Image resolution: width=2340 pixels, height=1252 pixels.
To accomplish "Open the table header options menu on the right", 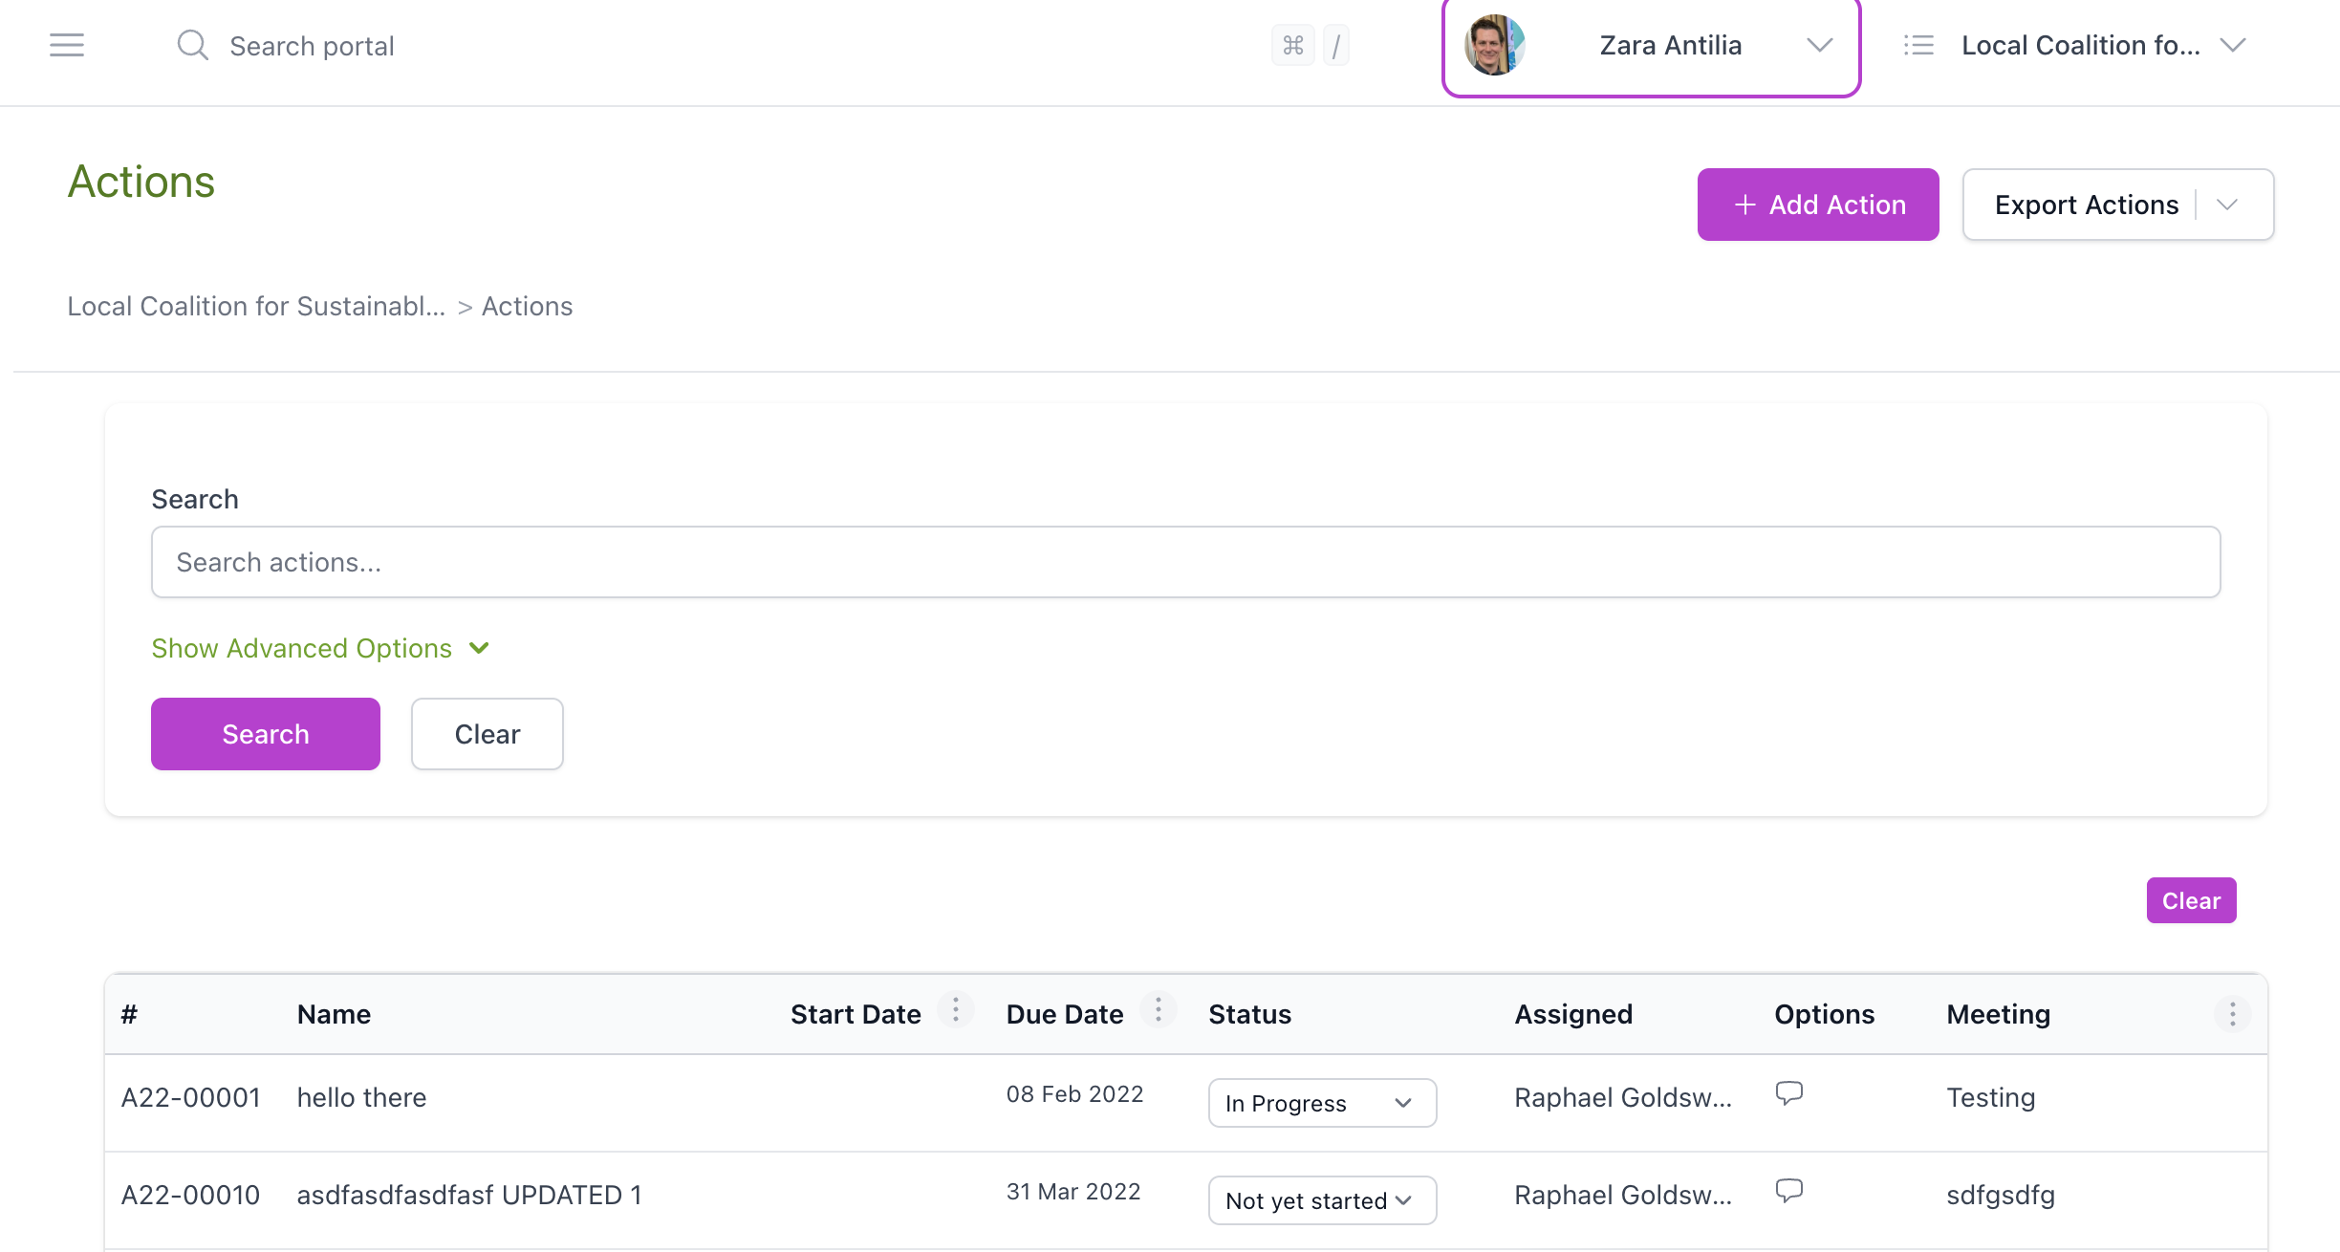I will coord(2233,1014).
